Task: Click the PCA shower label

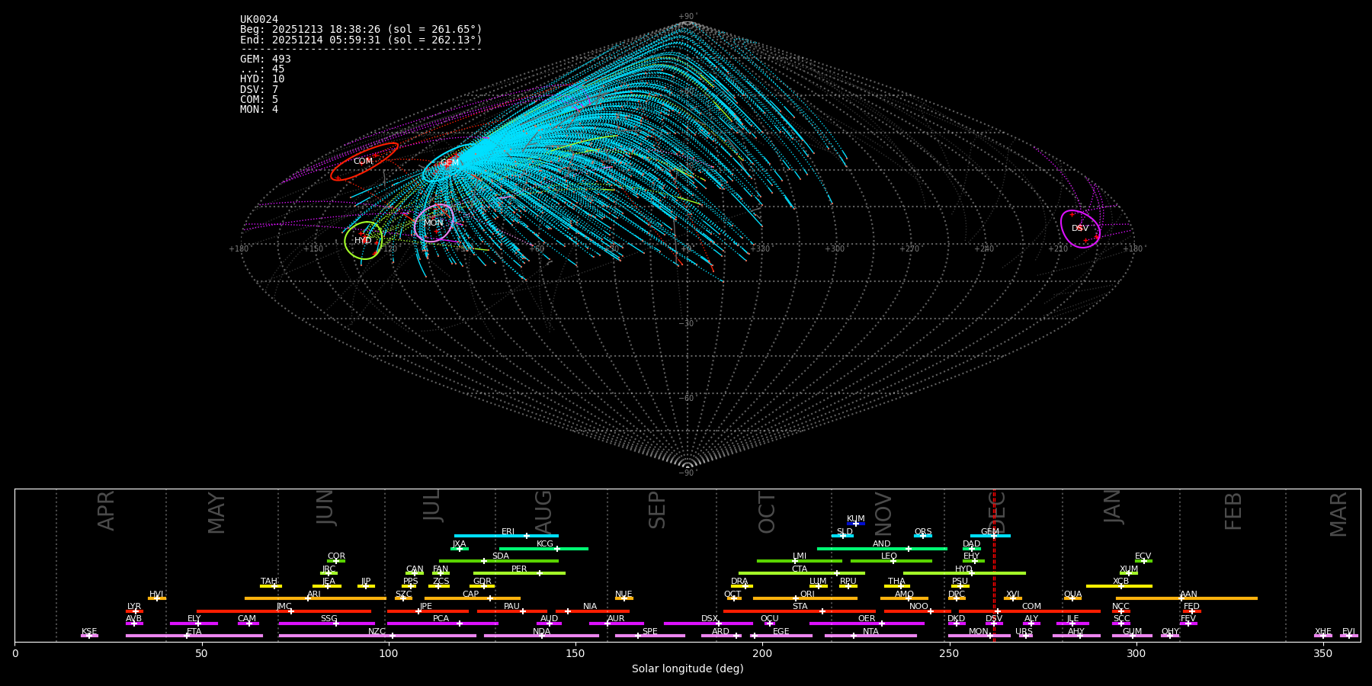Action: coord(441,619)
